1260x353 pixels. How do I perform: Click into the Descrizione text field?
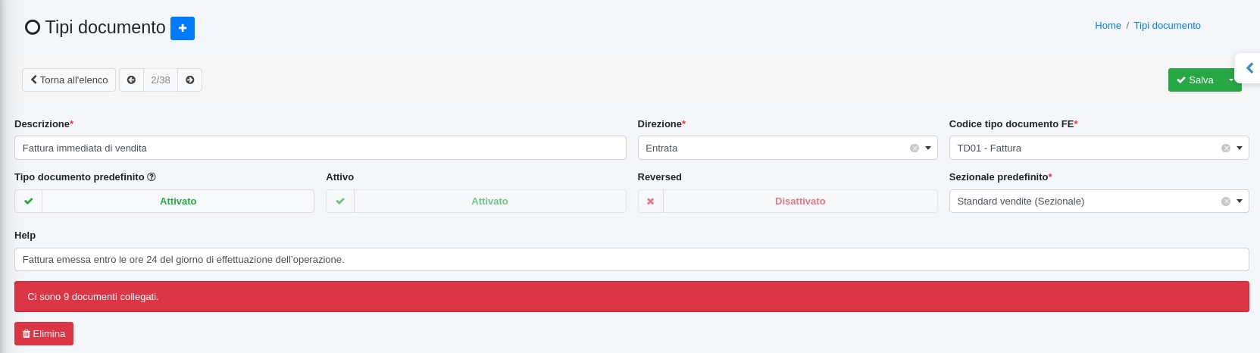320,148
